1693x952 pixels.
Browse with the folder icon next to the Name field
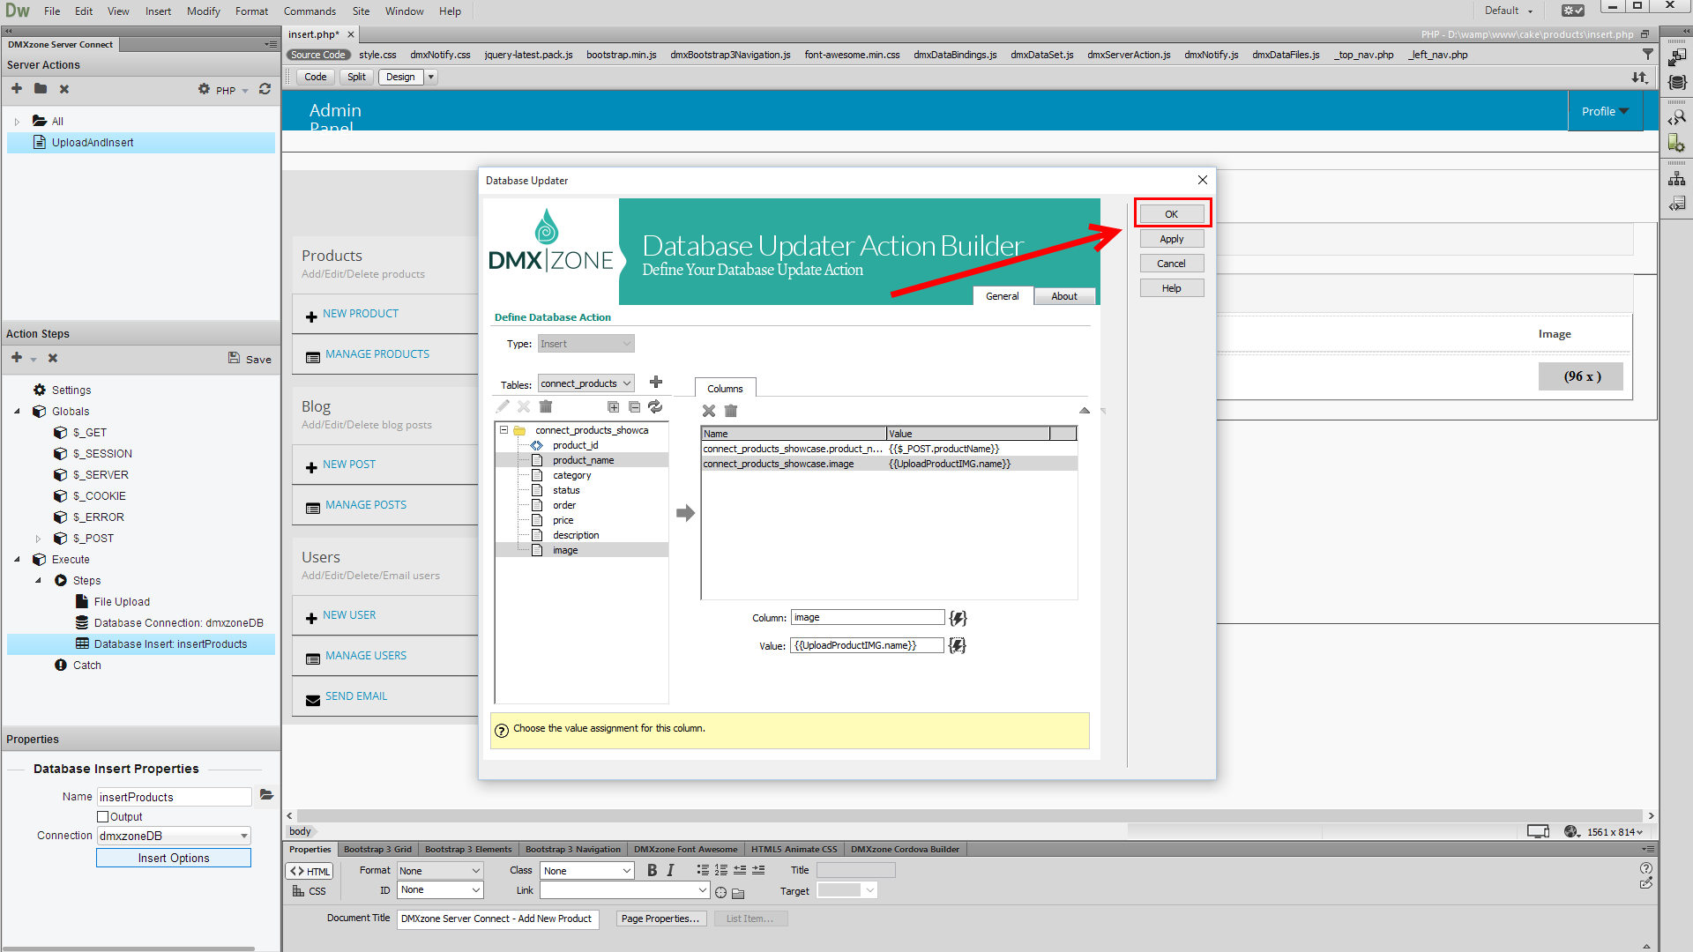point(266,795)
